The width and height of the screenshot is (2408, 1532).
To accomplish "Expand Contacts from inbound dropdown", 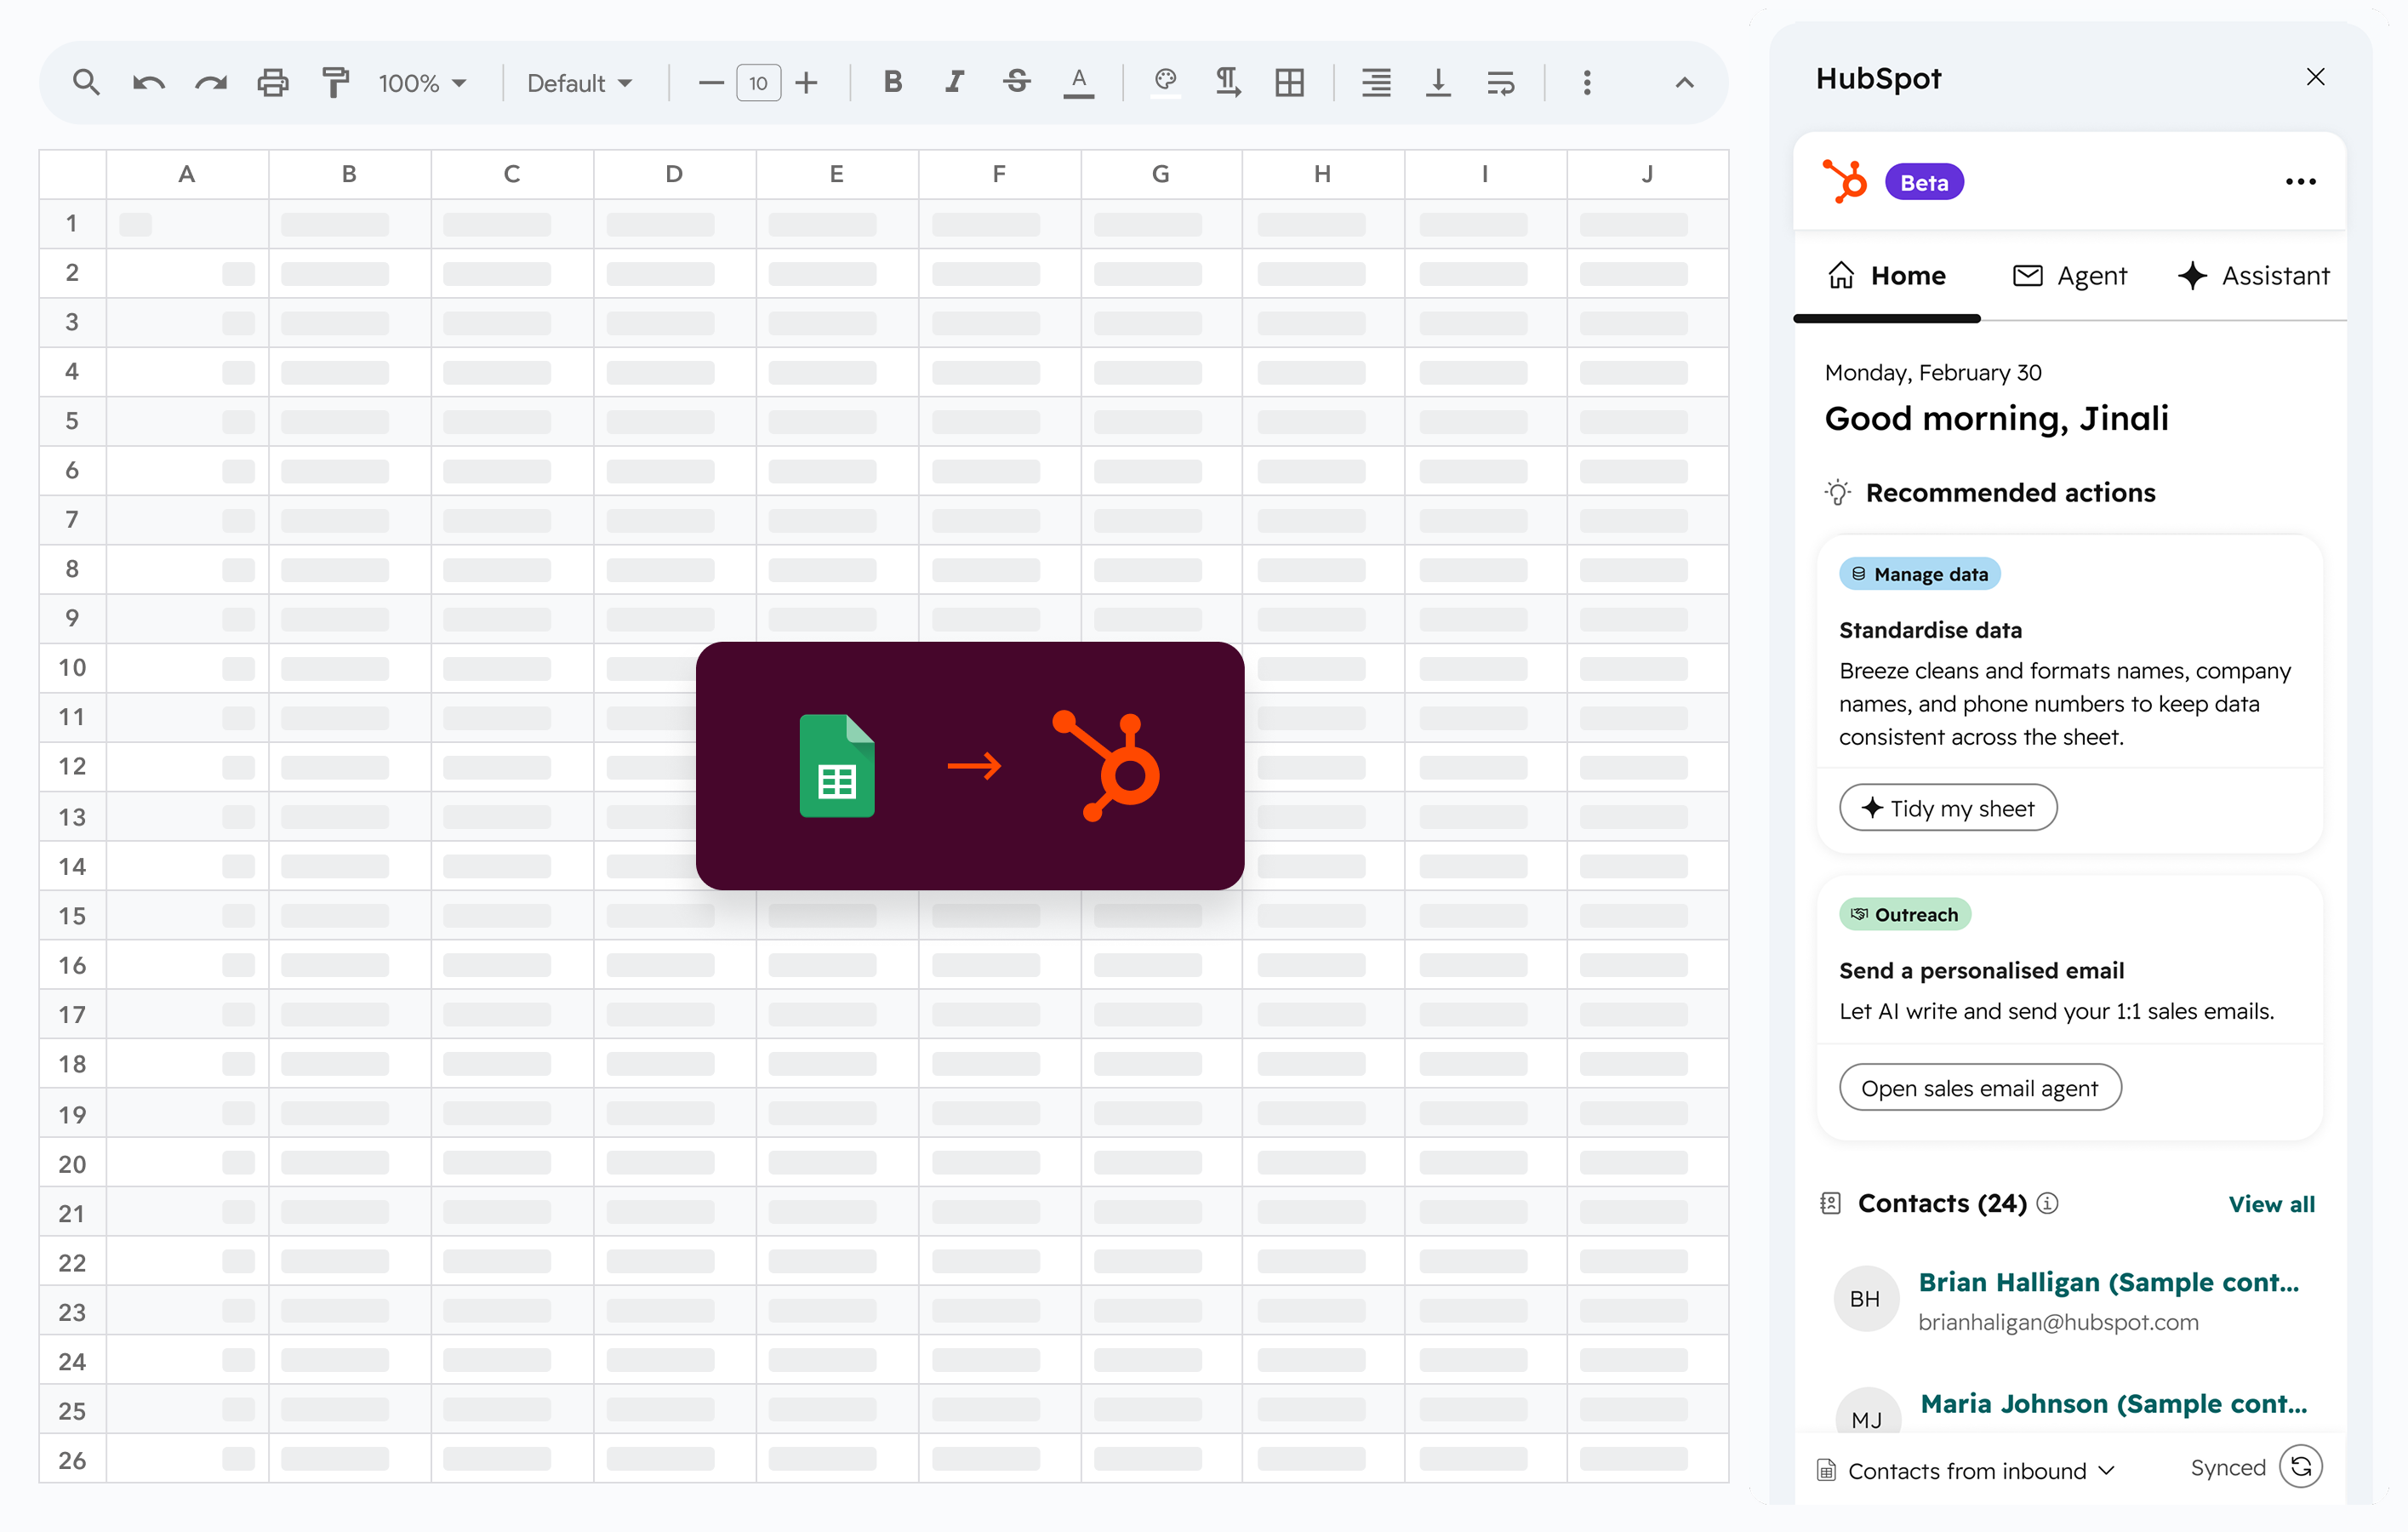I will pos(1967,1470).
